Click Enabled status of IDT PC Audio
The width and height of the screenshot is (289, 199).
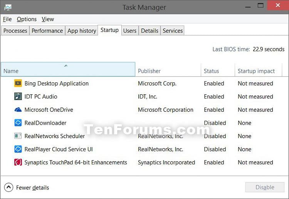pyautogui.click(x=214, y=97)
